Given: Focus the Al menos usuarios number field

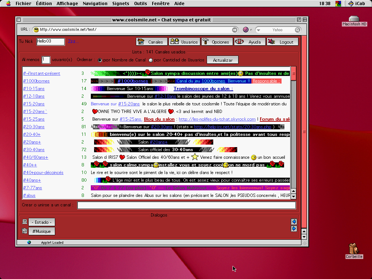Looking at the screenshot, I should point(46,60).
